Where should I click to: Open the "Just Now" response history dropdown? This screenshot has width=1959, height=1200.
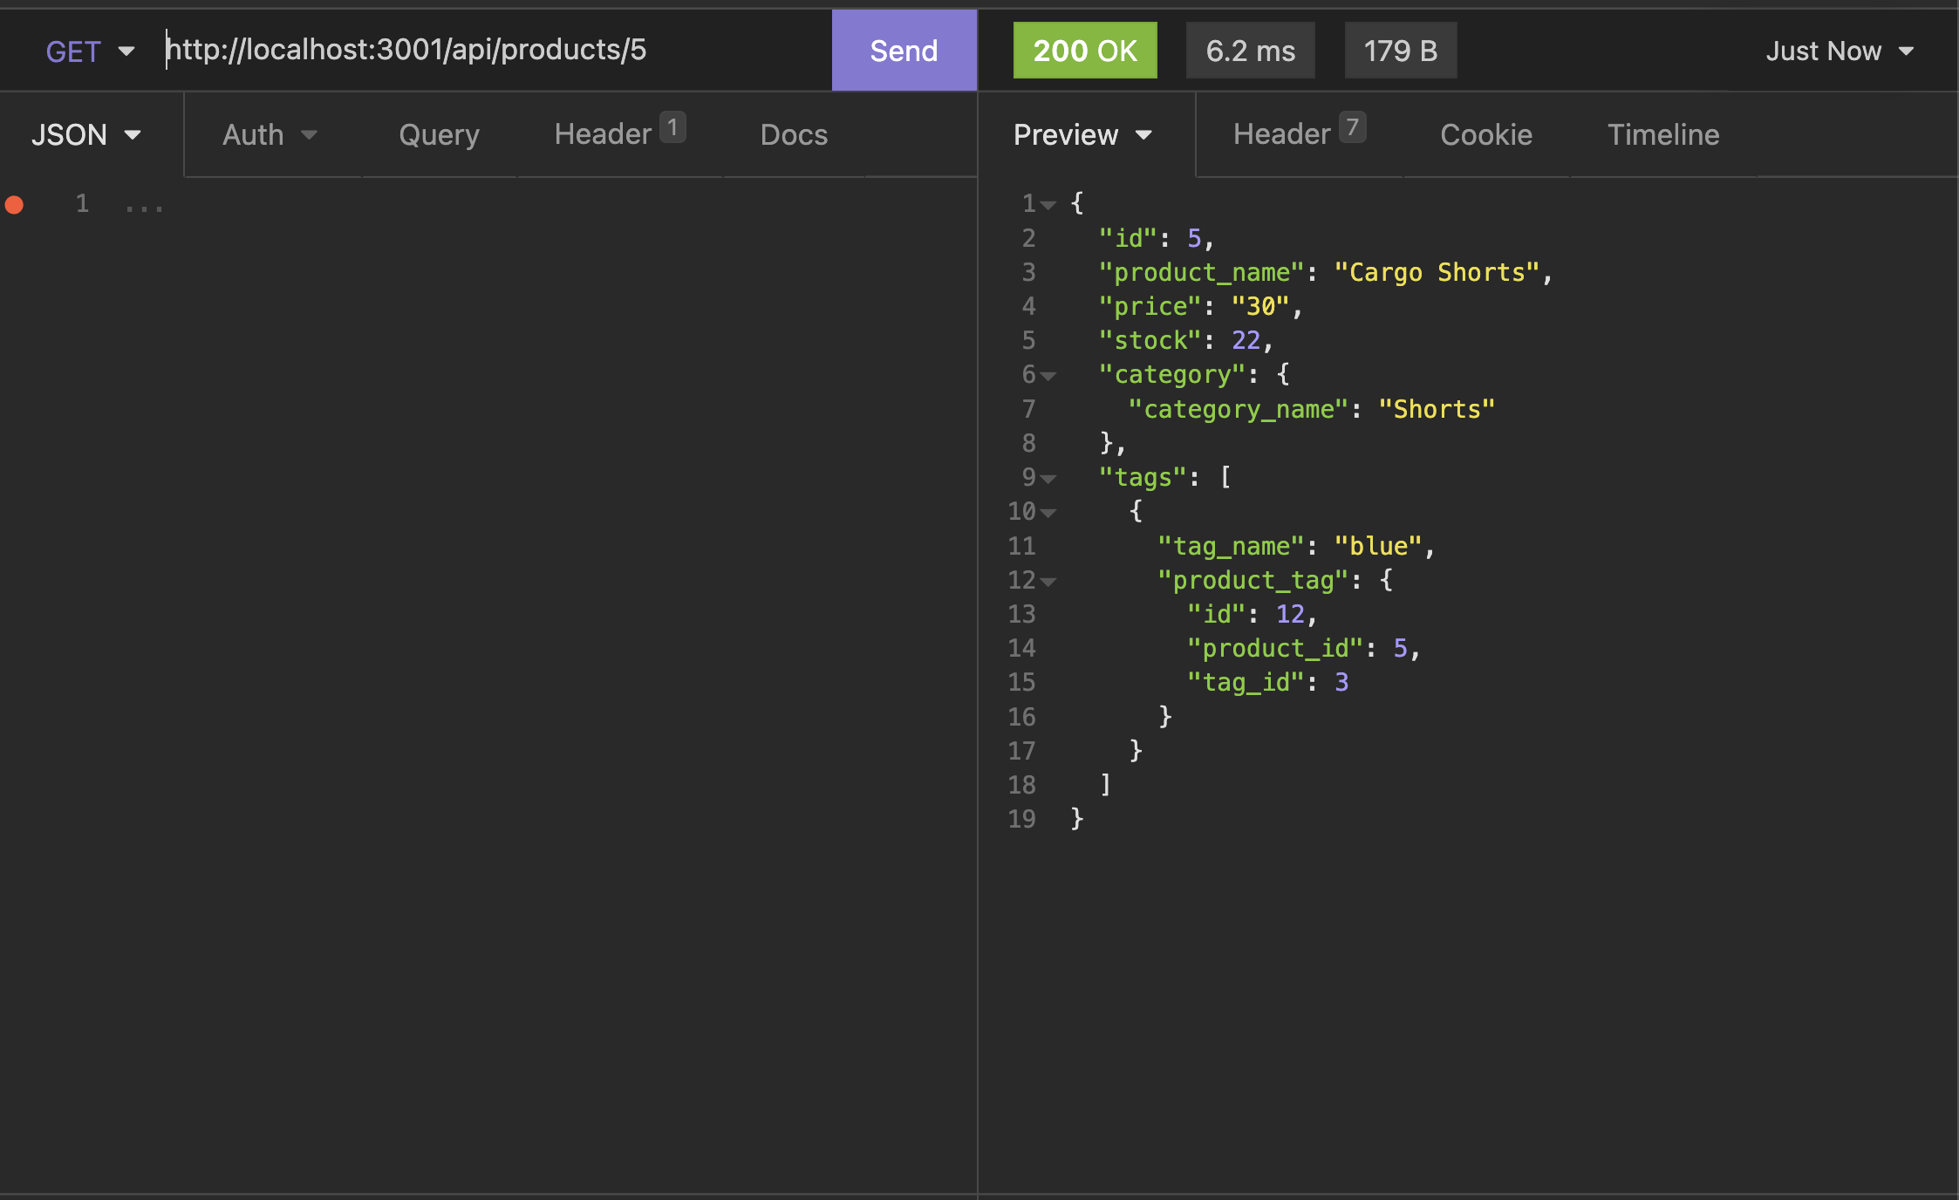(1838, 51)
